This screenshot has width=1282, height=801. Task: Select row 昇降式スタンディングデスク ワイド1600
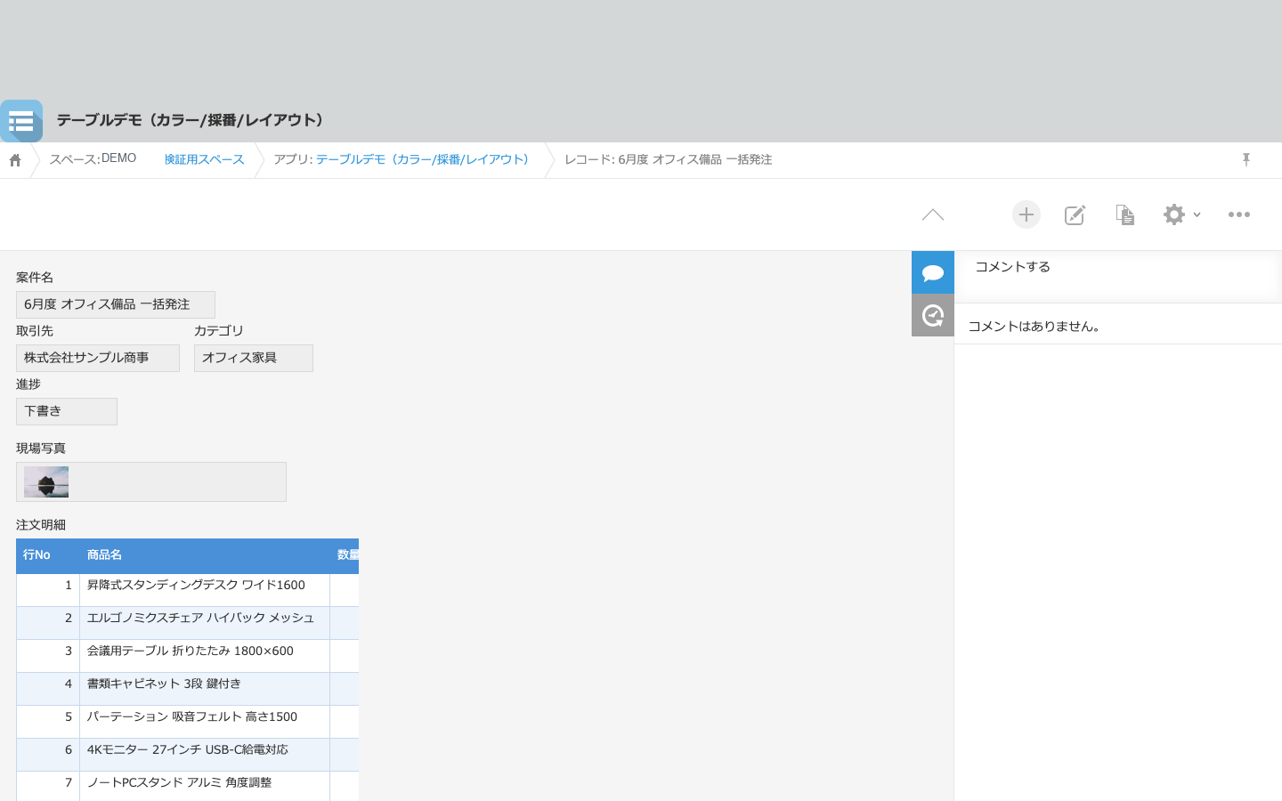point(187,590)
